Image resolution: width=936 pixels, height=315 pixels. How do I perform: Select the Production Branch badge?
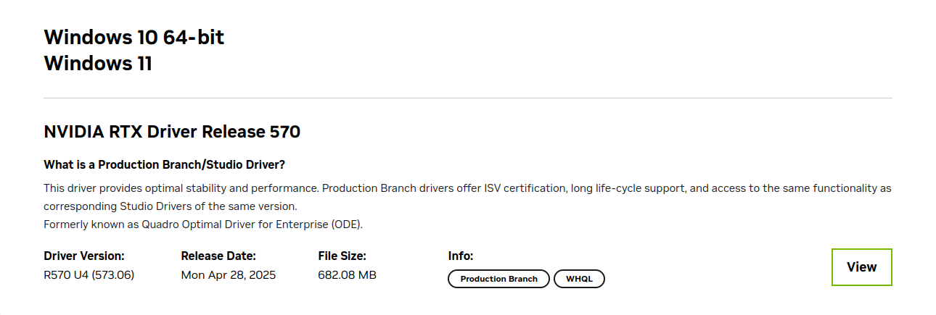point(498,279)
